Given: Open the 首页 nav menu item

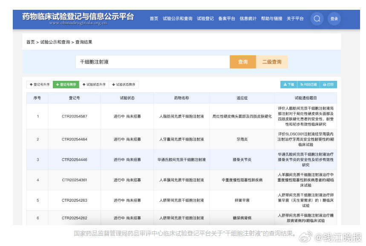Looking at the screenshot, I should 154,19.
